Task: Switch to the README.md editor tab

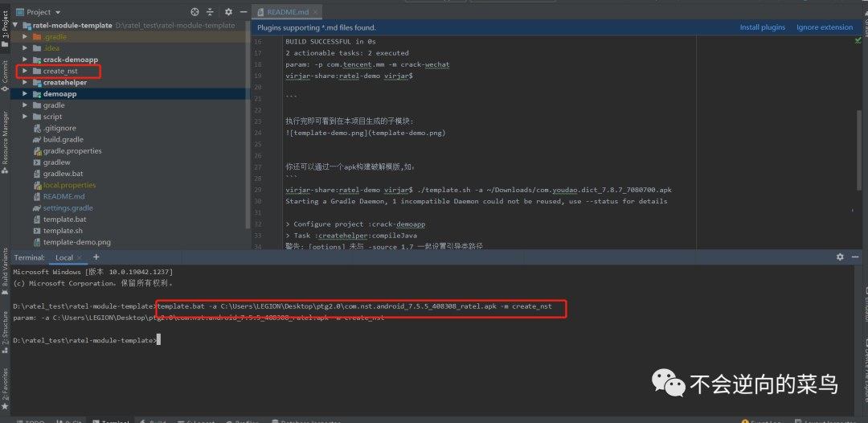Action: click(285, 11)
